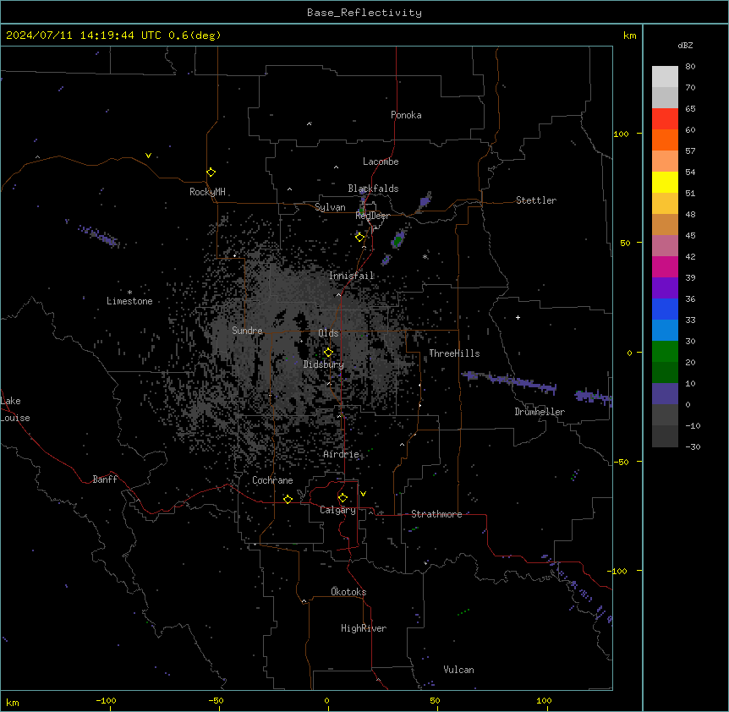This screenshot has height=712, width=729.
Task: Click the Calgary city label
Action: click(x=337, y=510)
